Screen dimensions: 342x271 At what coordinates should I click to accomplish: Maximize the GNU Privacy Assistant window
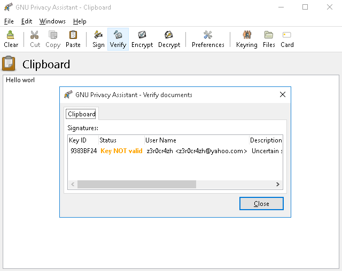(x=305, y=7)
